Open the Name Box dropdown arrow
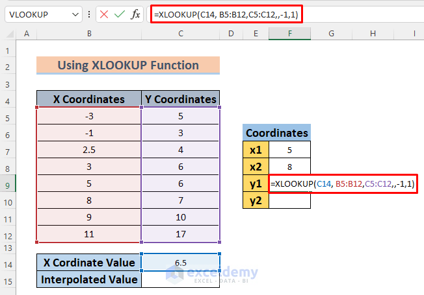Viewport: 424px width, 295px height. pyautogui.click(x=75, y=14)
